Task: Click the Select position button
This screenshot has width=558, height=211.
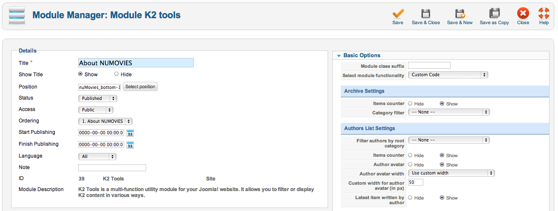Action: 140,86
